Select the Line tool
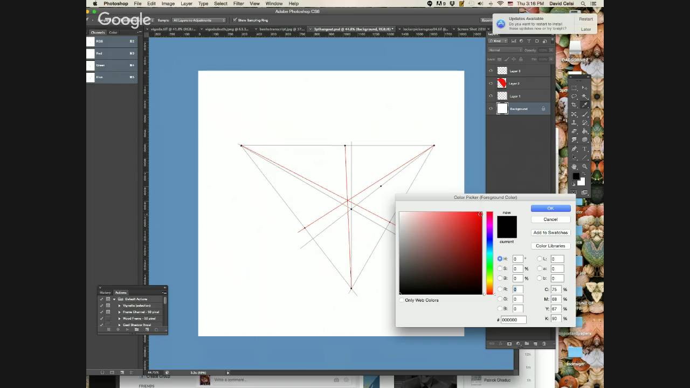 tap(585, 158)
